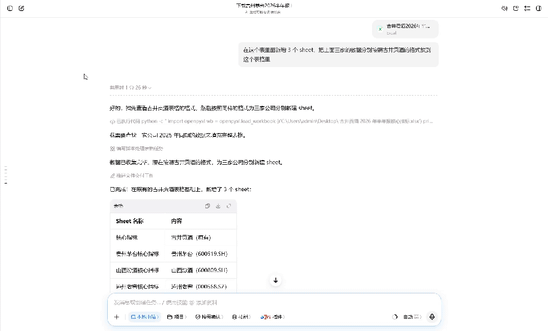Open the approval mode shield dropdown

click(x=209, y=317)
